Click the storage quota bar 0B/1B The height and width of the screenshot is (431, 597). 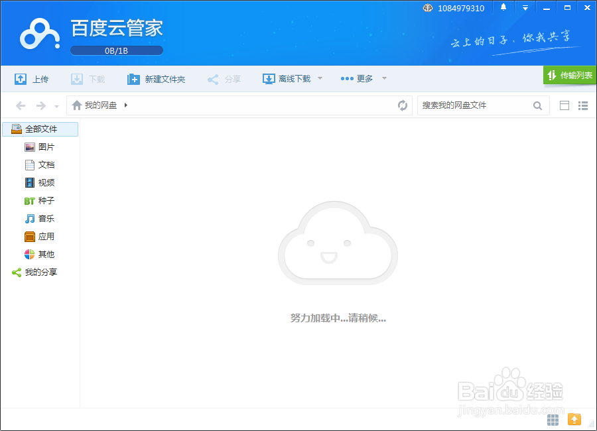[117, 50]
